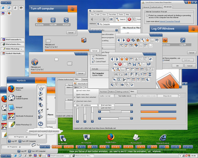The image size is (198, 158).
Task: Open Tools menu in My Computer window
Action: [121, 14]
